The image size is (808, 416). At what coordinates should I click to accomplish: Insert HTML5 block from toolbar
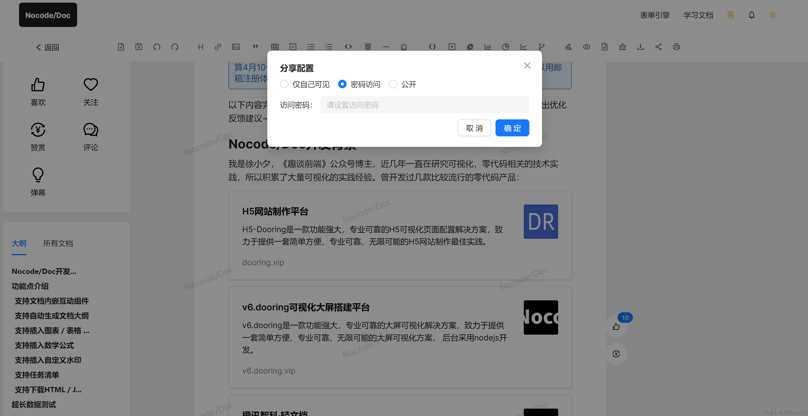[x=368, y=47]
